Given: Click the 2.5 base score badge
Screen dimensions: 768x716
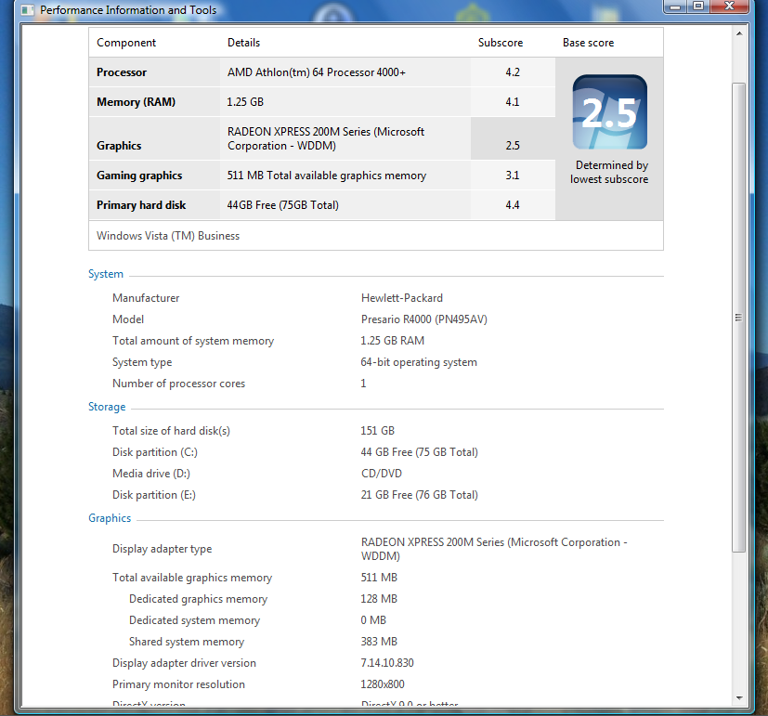Looking at the screenshot, I should click(610, 111).
